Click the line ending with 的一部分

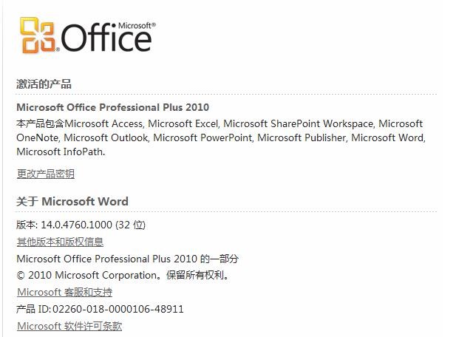coord(128,259)
